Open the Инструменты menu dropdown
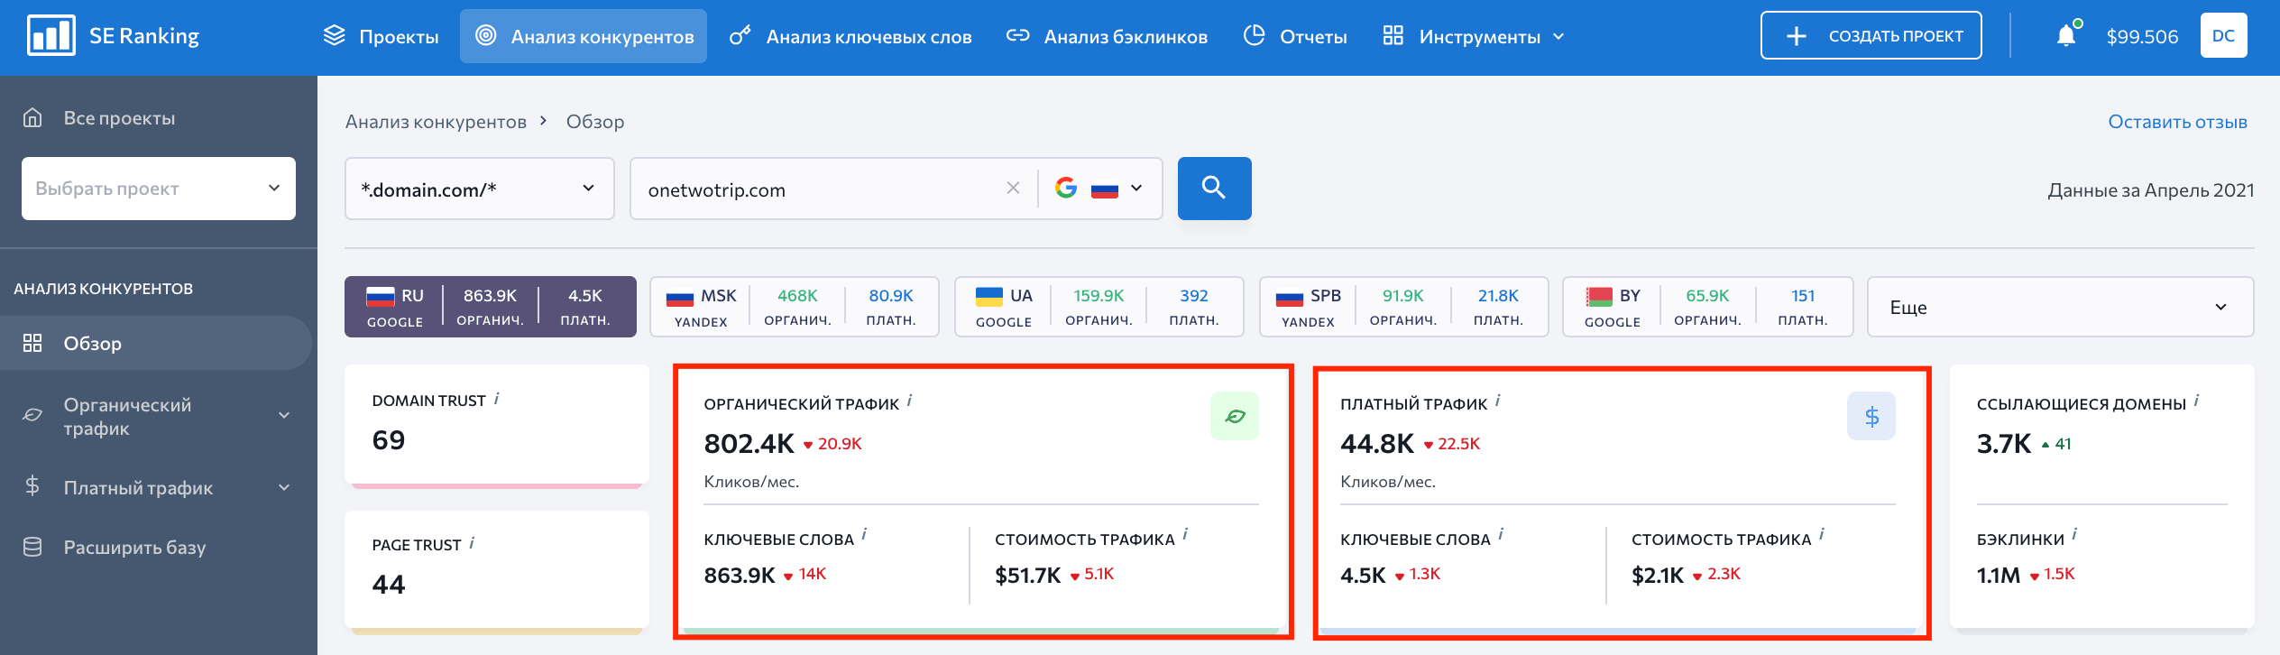This screenshot has height=655, width=2280. (x=1474, y=36)
